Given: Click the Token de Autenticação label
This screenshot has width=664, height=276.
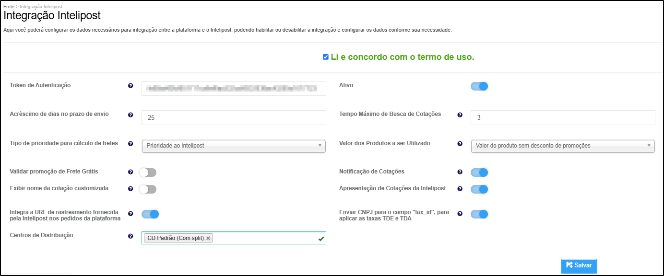Looking at the screenshot, I should (x=40, y=85).
